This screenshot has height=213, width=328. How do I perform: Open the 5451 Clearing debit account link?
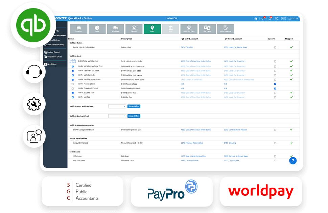tap(187, 47)
